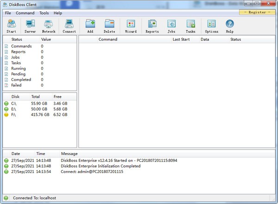Click the Help toolbar icon
Image resolution: width=278 pixels, height=204 pixels.
(230, 26)
